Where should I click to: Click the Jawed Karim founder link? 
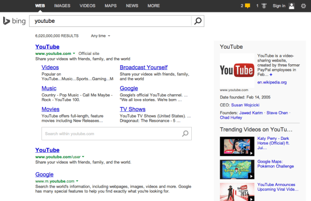pos(251,113)
